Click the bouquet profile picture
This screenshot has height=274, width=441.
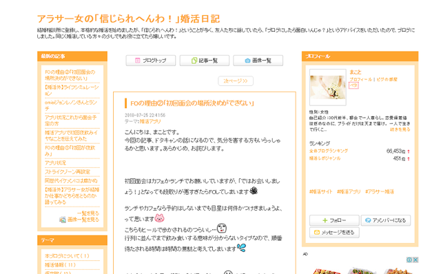pos(328,87)
